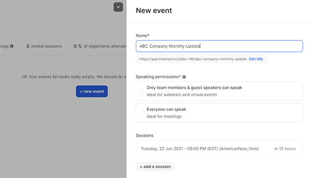Click the event URL text

(193, 59)
